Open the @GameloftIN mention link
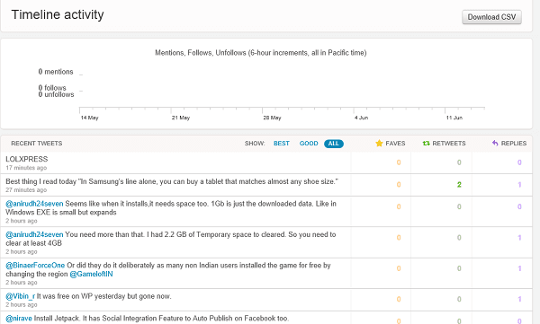Screen dimensions: 540x324 click(x=91, y=274)
